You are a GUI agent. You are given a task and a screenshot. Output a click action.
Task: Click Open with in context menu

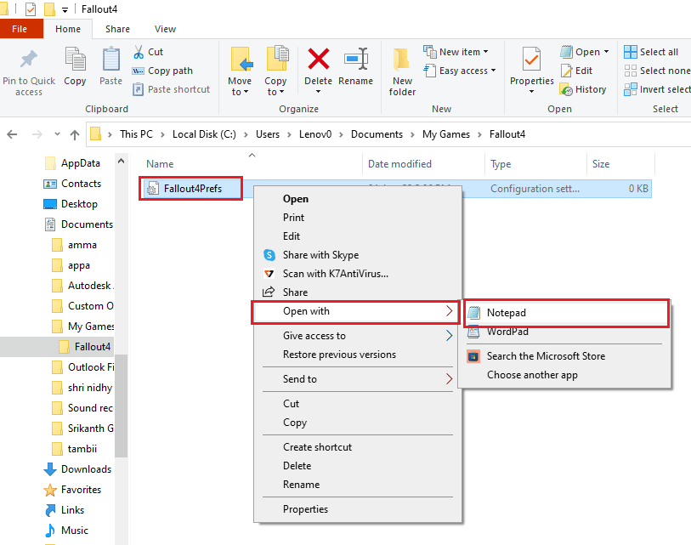point(355,312)
